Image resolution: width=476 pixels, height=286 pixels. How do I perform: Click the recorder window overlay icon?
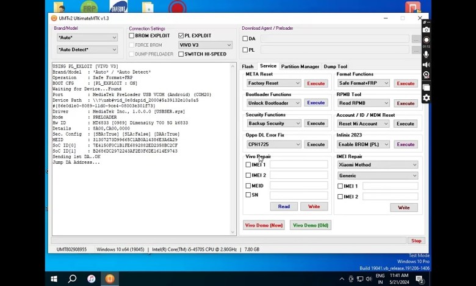point(426,88)
